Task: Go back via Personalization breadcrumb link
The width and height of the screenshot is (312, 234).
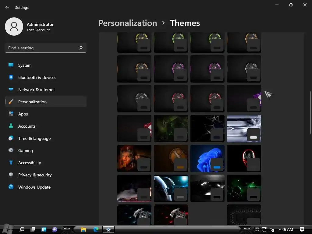Action: coord(128,23)
